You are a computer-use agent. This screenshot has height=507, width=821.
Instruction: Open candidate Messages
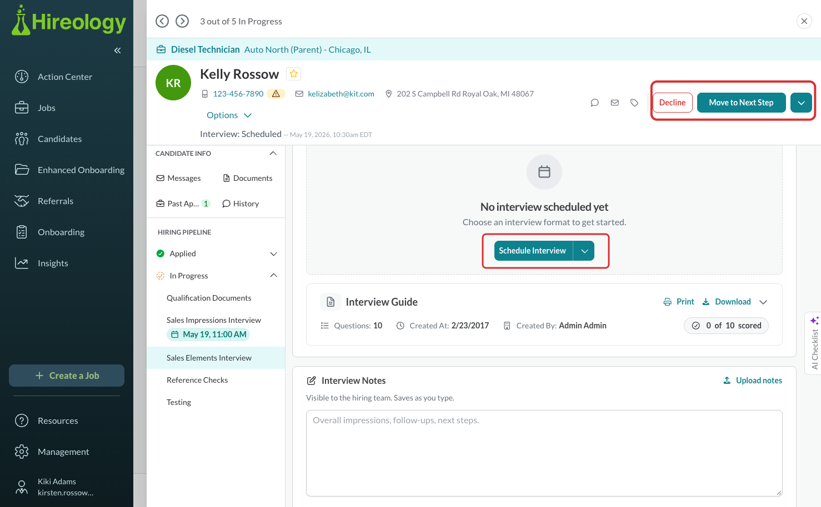178,178
